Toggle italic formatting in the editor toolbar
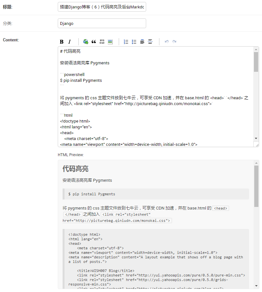This screenshot has width=262, height=292. pos(69,41)
